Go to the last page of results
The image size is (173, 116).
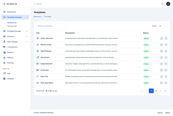[x=165, y=91]
